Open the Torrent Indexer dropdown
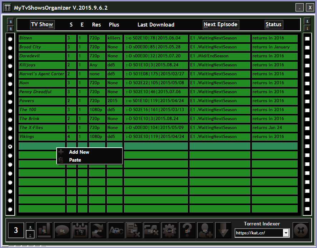This screenshot has height=248, width=317. click(286, 233)
